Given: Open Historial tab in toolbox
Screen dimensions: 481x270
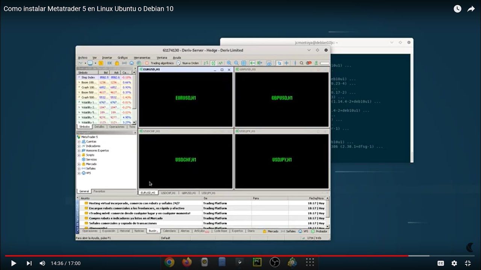Looking at the screenshot, I should point(125,231).
